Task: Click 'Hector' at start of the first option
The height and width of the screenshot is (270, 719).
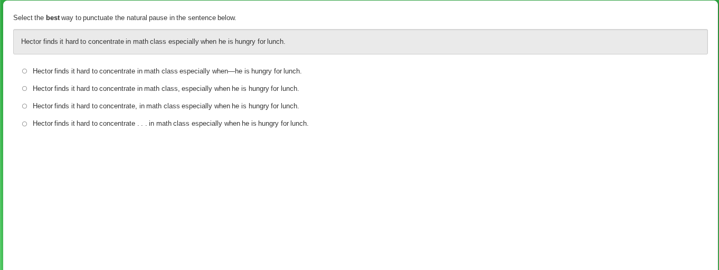Action: [x=43, y=71]
